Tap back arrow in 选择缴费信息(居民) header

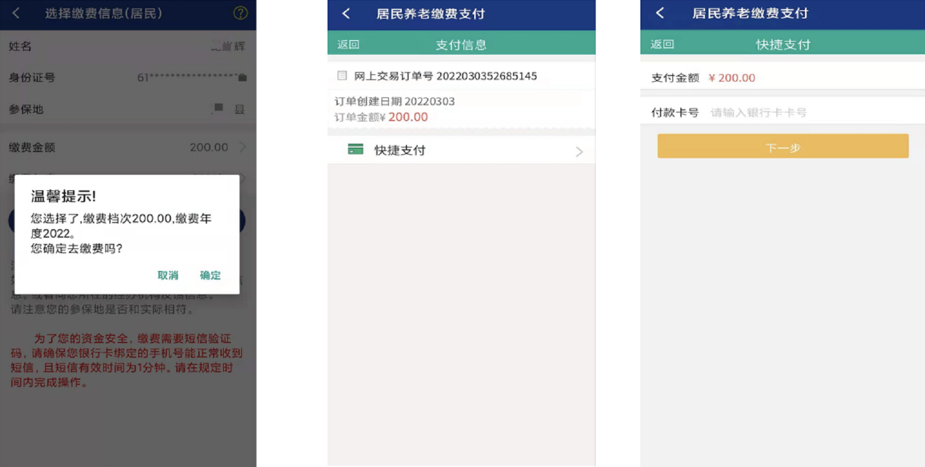point(16,13)
